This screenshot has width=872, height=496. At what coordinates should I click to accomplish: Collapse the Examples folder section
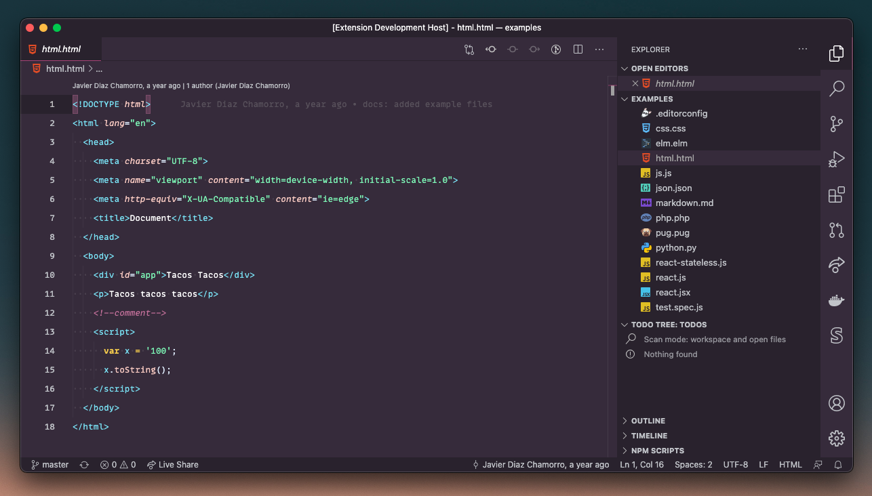click(625, 99)
